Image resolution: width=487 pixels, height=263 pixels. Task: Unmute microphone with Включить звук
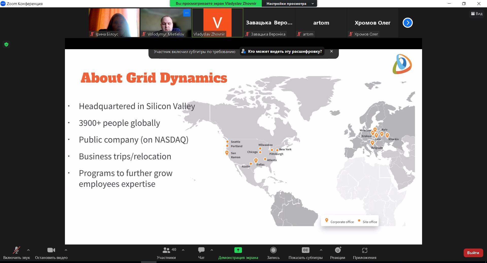(x=16, y=250)
